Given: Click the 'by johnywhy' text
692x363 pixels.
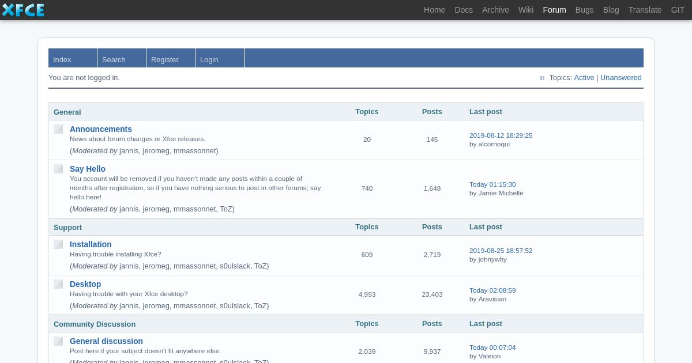Looking at the screenshot, I should [x=488, y=259].
